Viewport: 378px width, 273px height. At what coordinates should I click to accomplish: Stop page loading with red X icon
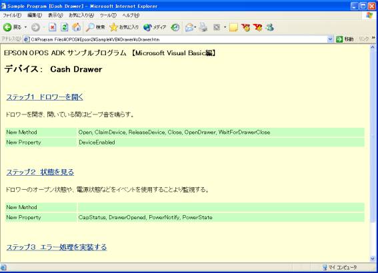pos(52,27)
